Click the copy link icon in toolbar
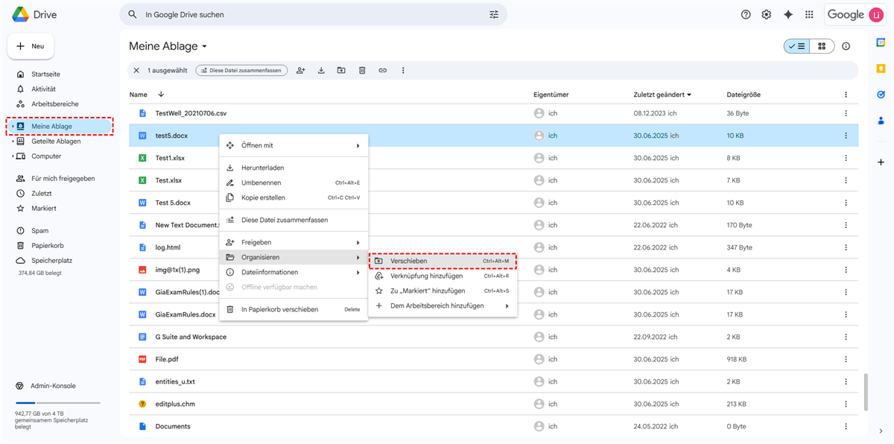 pyautogui.click(x=382, y=70)
